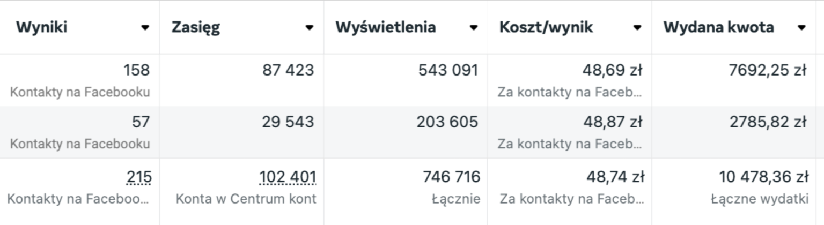Click the total spend 10 478,36 zł
The height and width of the screenshot is (225, 824).
[x=763, y=177]
